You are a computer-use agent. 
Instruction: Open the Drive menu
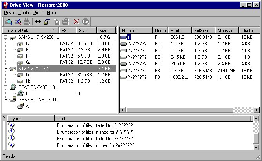point(9,13)
